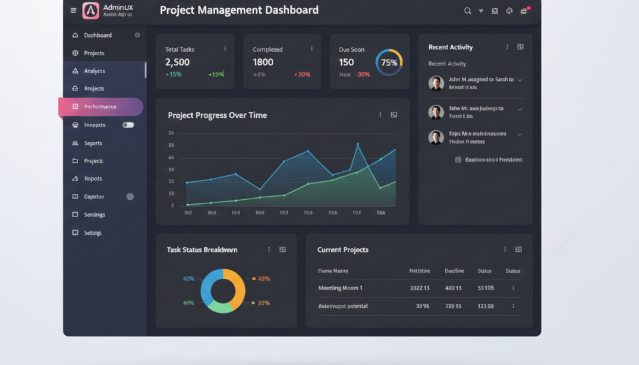The width and height of the screenshot is (639, 365).
Task: Open Total Tasks card options menu
Action: point(225,49)
